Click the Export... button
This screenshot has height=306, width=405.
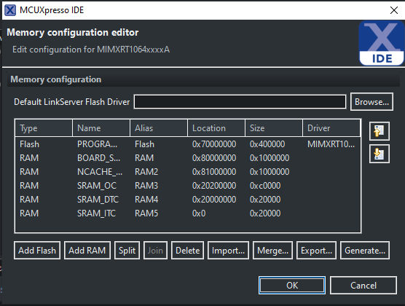point(316,250)
